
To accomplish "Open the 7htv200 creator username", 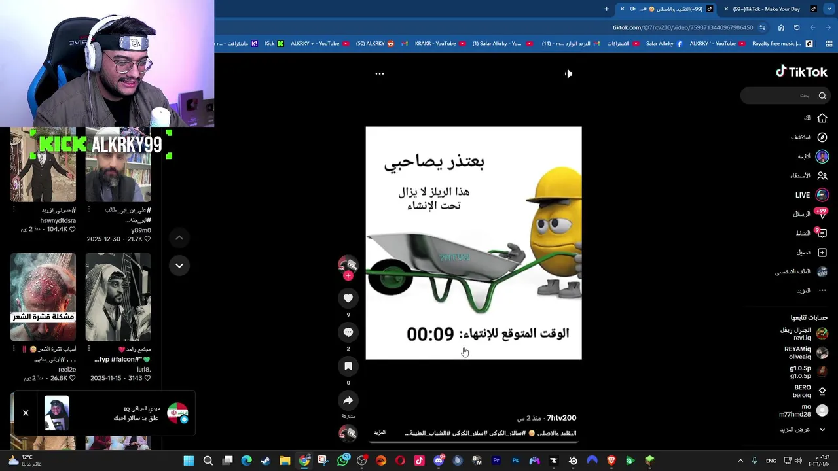I will click(562, 418).
